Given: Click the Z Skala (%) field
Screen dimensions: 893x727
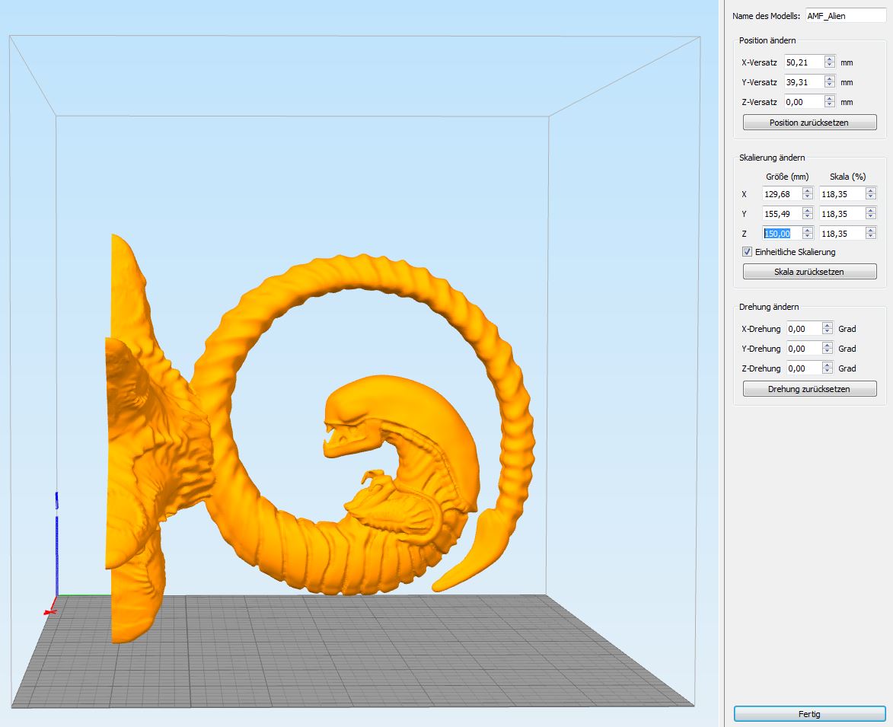Looking at the screenshot, I should 842,234.
